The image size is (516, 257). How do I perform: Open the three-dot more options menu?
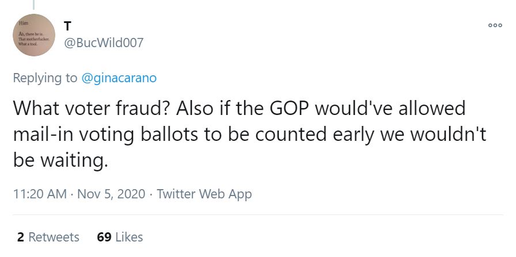[x=495, y=26]
